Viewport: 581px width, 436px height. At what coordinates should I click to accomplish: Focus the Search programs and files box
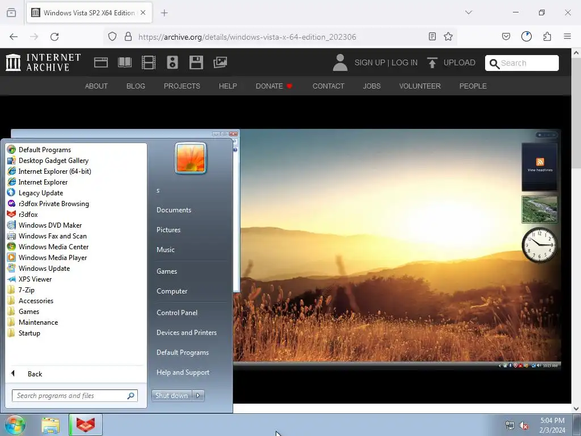pos(75,396)
